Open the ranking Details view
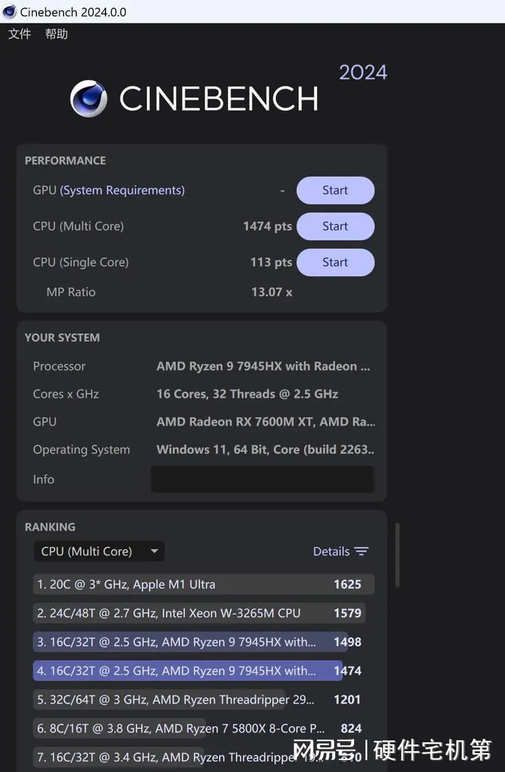The height and width of the screenshot is (772, 505). click(331, 552)
